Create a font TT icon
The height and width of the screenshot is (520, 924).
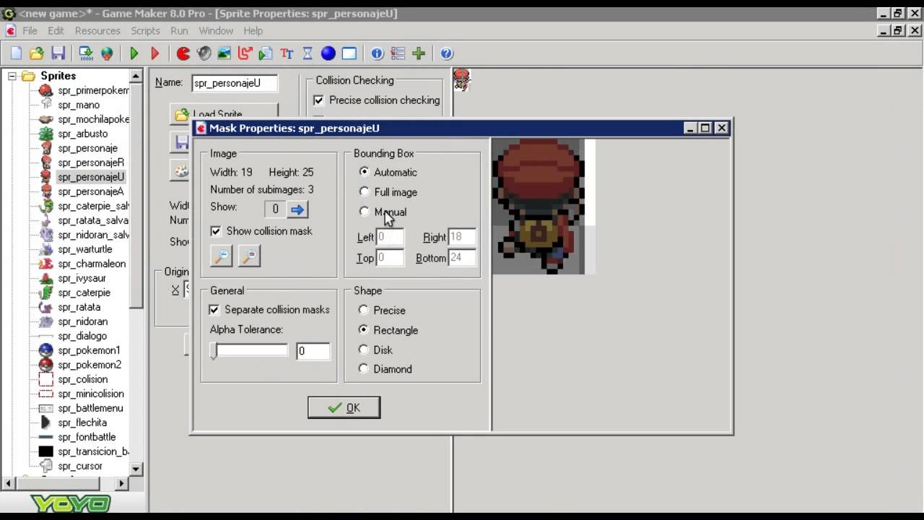[287, 53]
